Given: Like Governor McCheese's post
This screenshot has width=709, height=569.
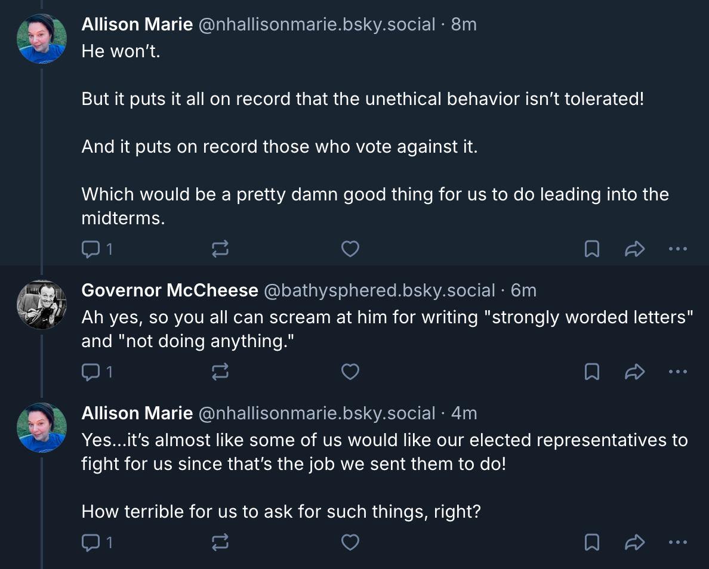Looking at the screenshot, I should [350, 372].
